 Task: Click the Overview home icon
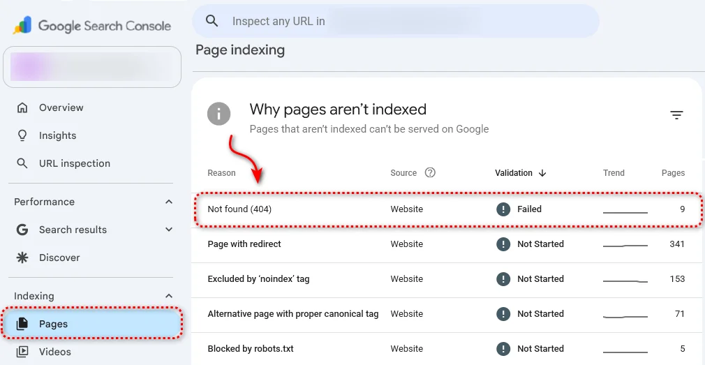(22, 108)
